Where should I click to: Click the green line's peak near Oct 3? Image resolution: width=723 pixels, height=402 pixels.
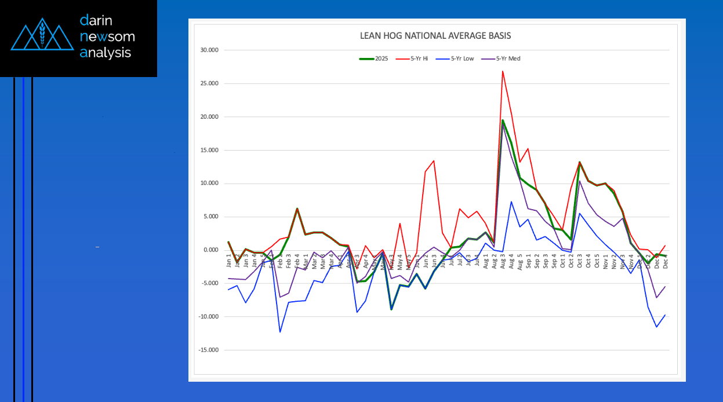[x=579, y=162]
